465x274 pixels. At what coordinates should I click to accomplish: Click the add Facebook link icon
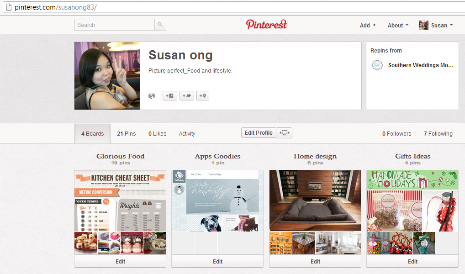(170, 96)
